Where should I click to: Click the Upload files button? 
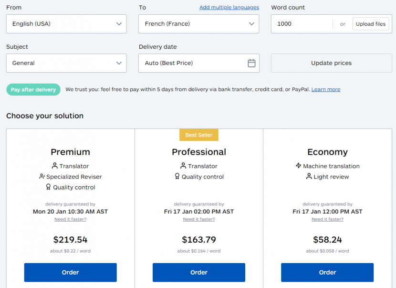[x=371, y=24]
